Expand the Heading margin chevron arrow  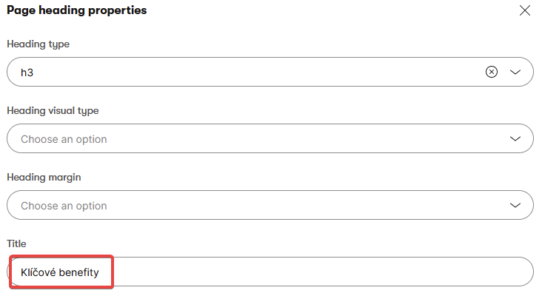(x=516, y=205)
